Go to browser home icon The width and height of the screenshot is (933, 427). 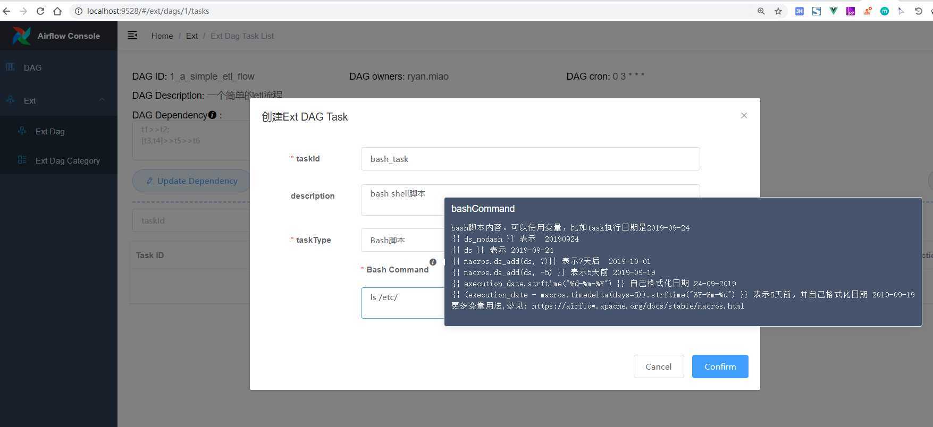[x=57, y=11]
